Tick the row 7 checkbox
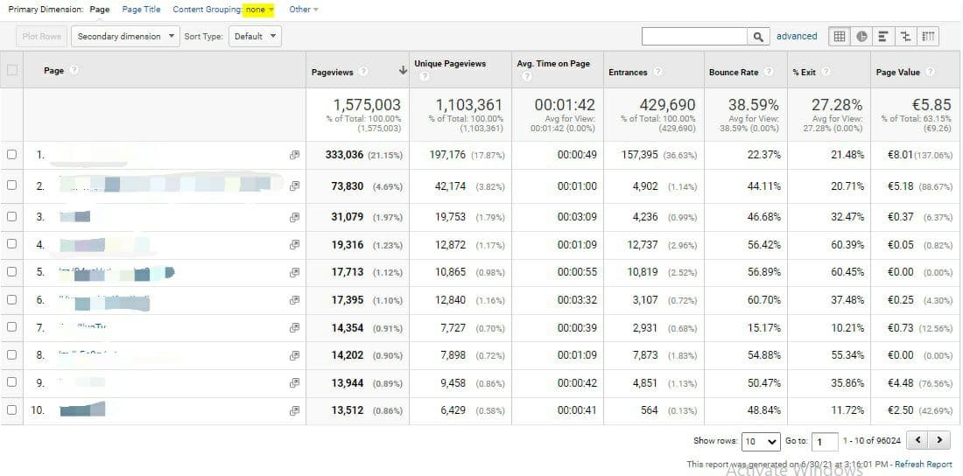 click(11, 327)
